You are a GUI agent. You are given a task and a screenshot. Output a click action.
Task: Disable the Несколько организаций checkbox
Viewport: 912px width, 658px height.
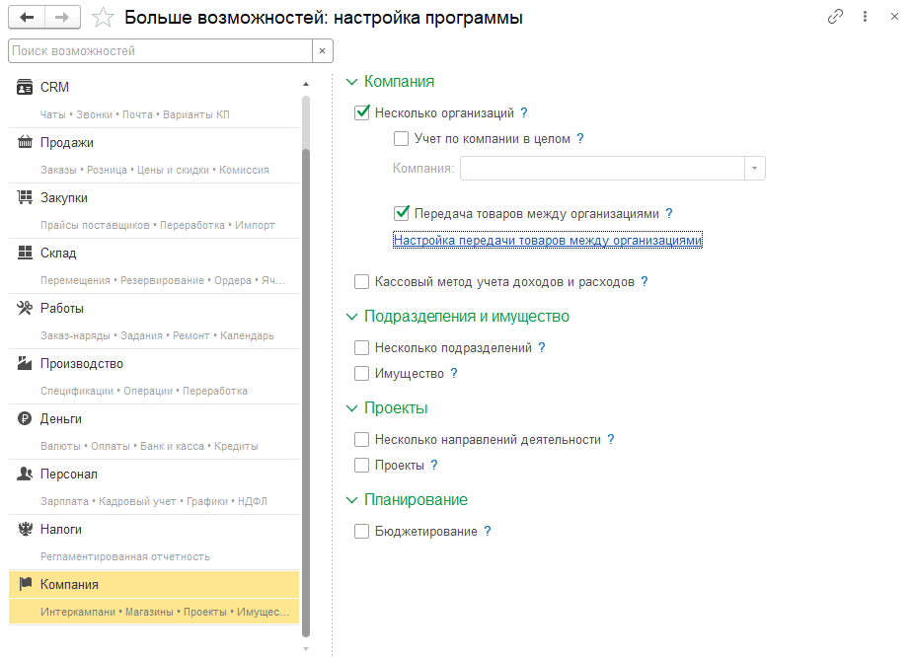coord(362,113)
